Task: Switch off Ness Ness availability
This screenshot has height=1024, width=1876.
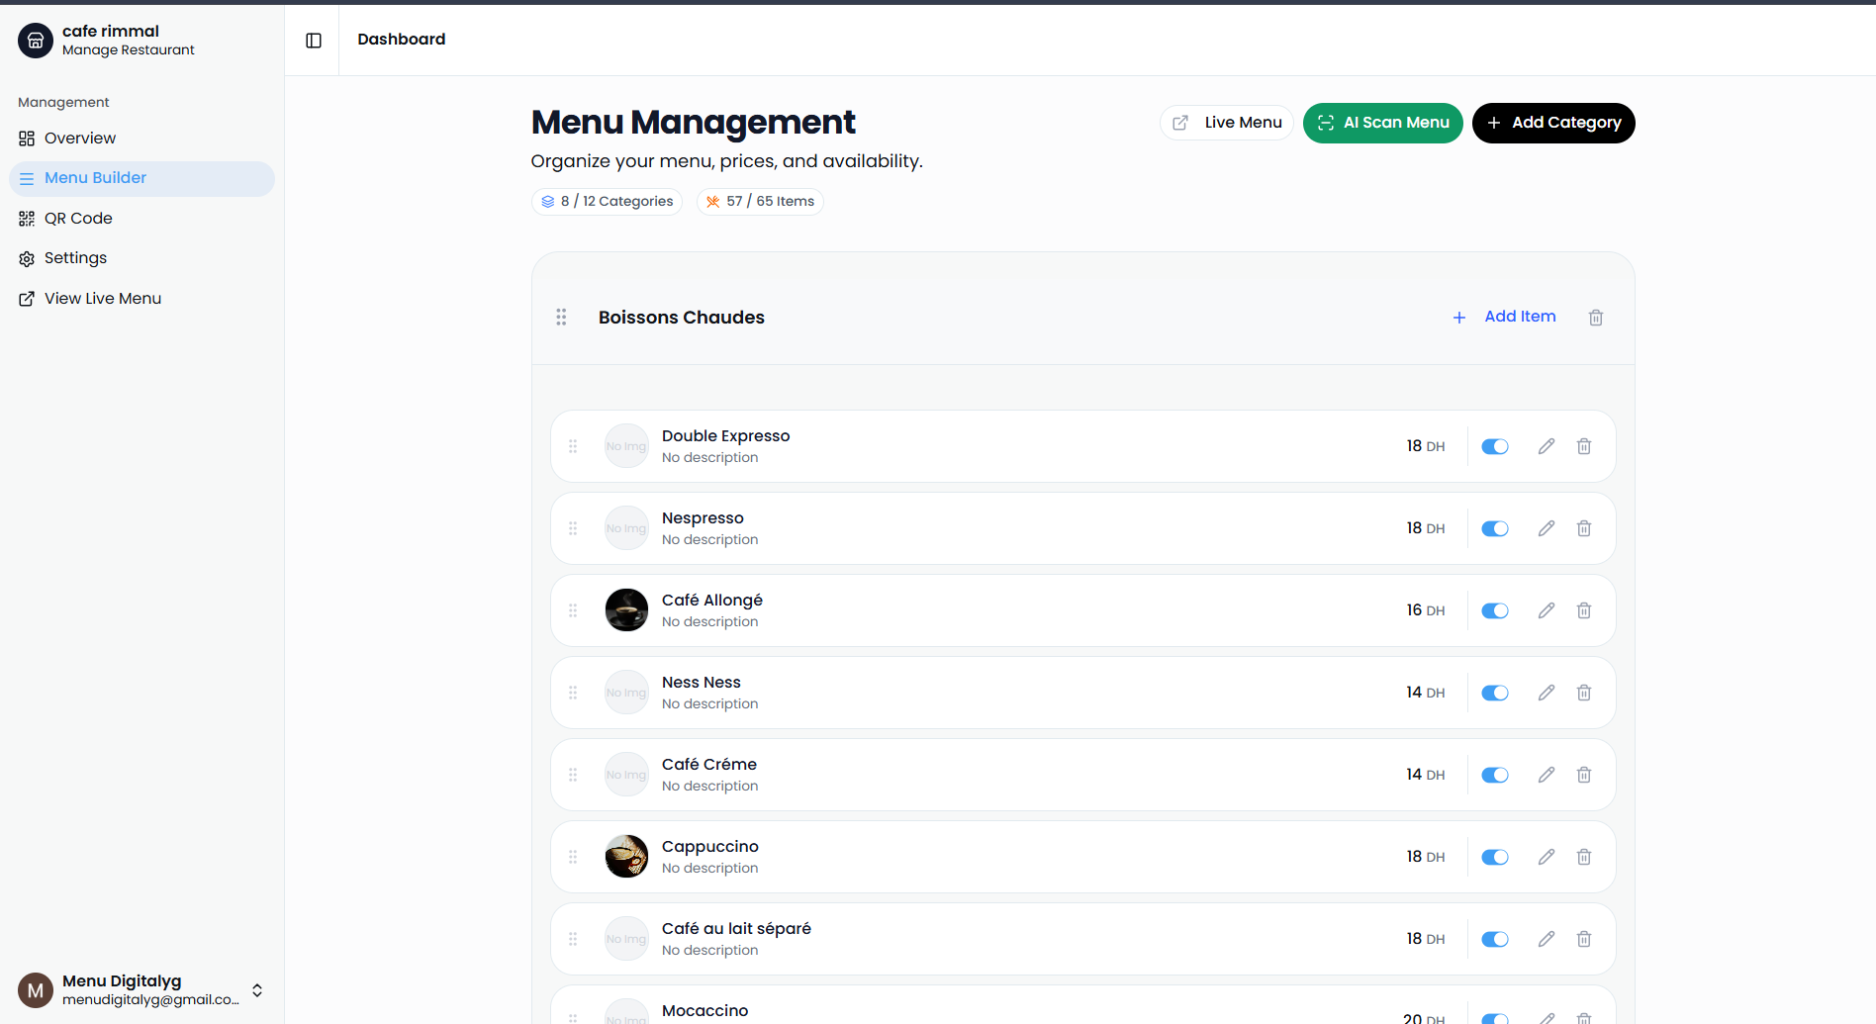Action: pos(1495,693)
